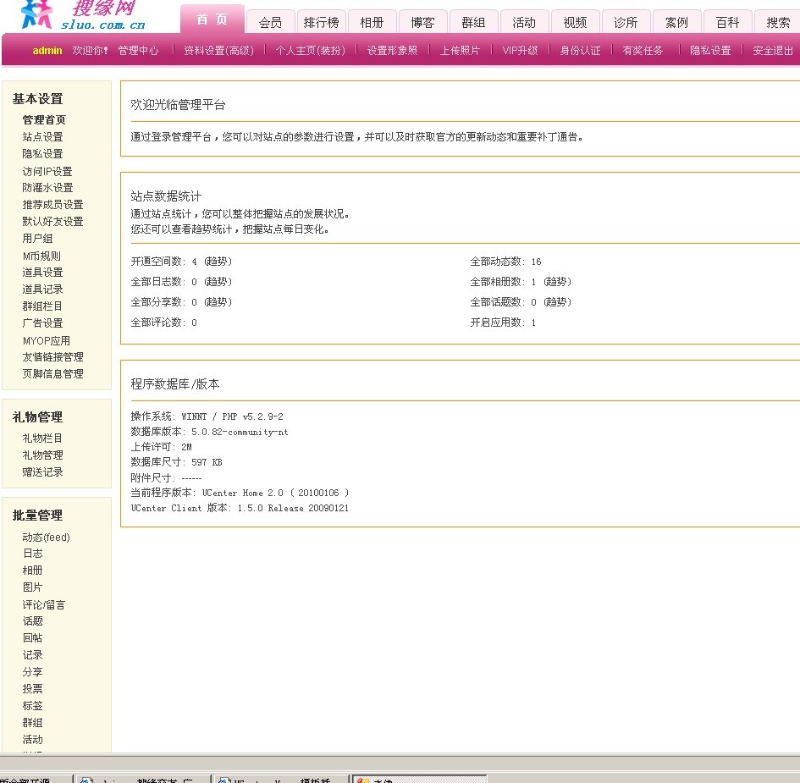Image resolution: width=800 pixels, height=783 pixels.
Task: Open the 礼物管理 sidebar link
Action: (x=43, y=455)
